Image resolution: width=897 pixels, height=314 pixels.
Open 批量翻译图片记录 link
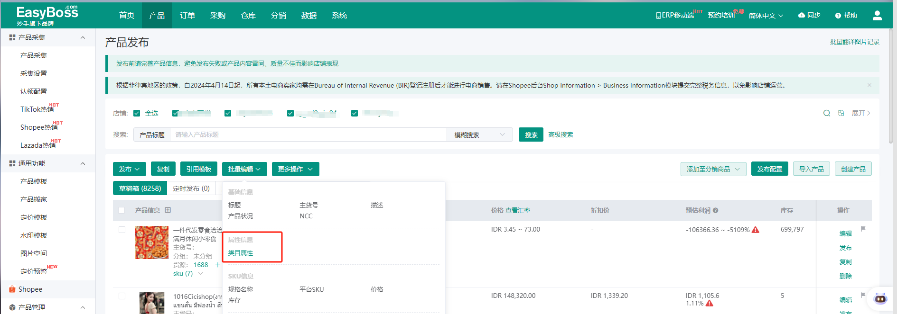(x=854, y=42)
